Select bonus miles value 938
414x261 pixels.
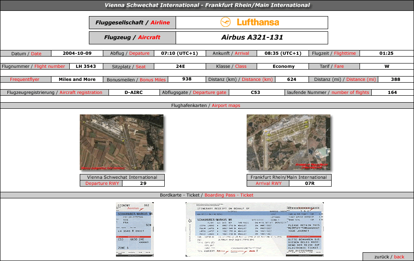point(187,79)
